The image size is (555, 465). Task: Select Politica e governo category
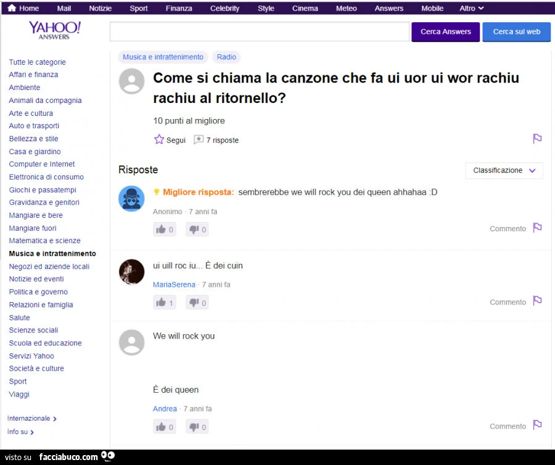[x=38, y=292]
